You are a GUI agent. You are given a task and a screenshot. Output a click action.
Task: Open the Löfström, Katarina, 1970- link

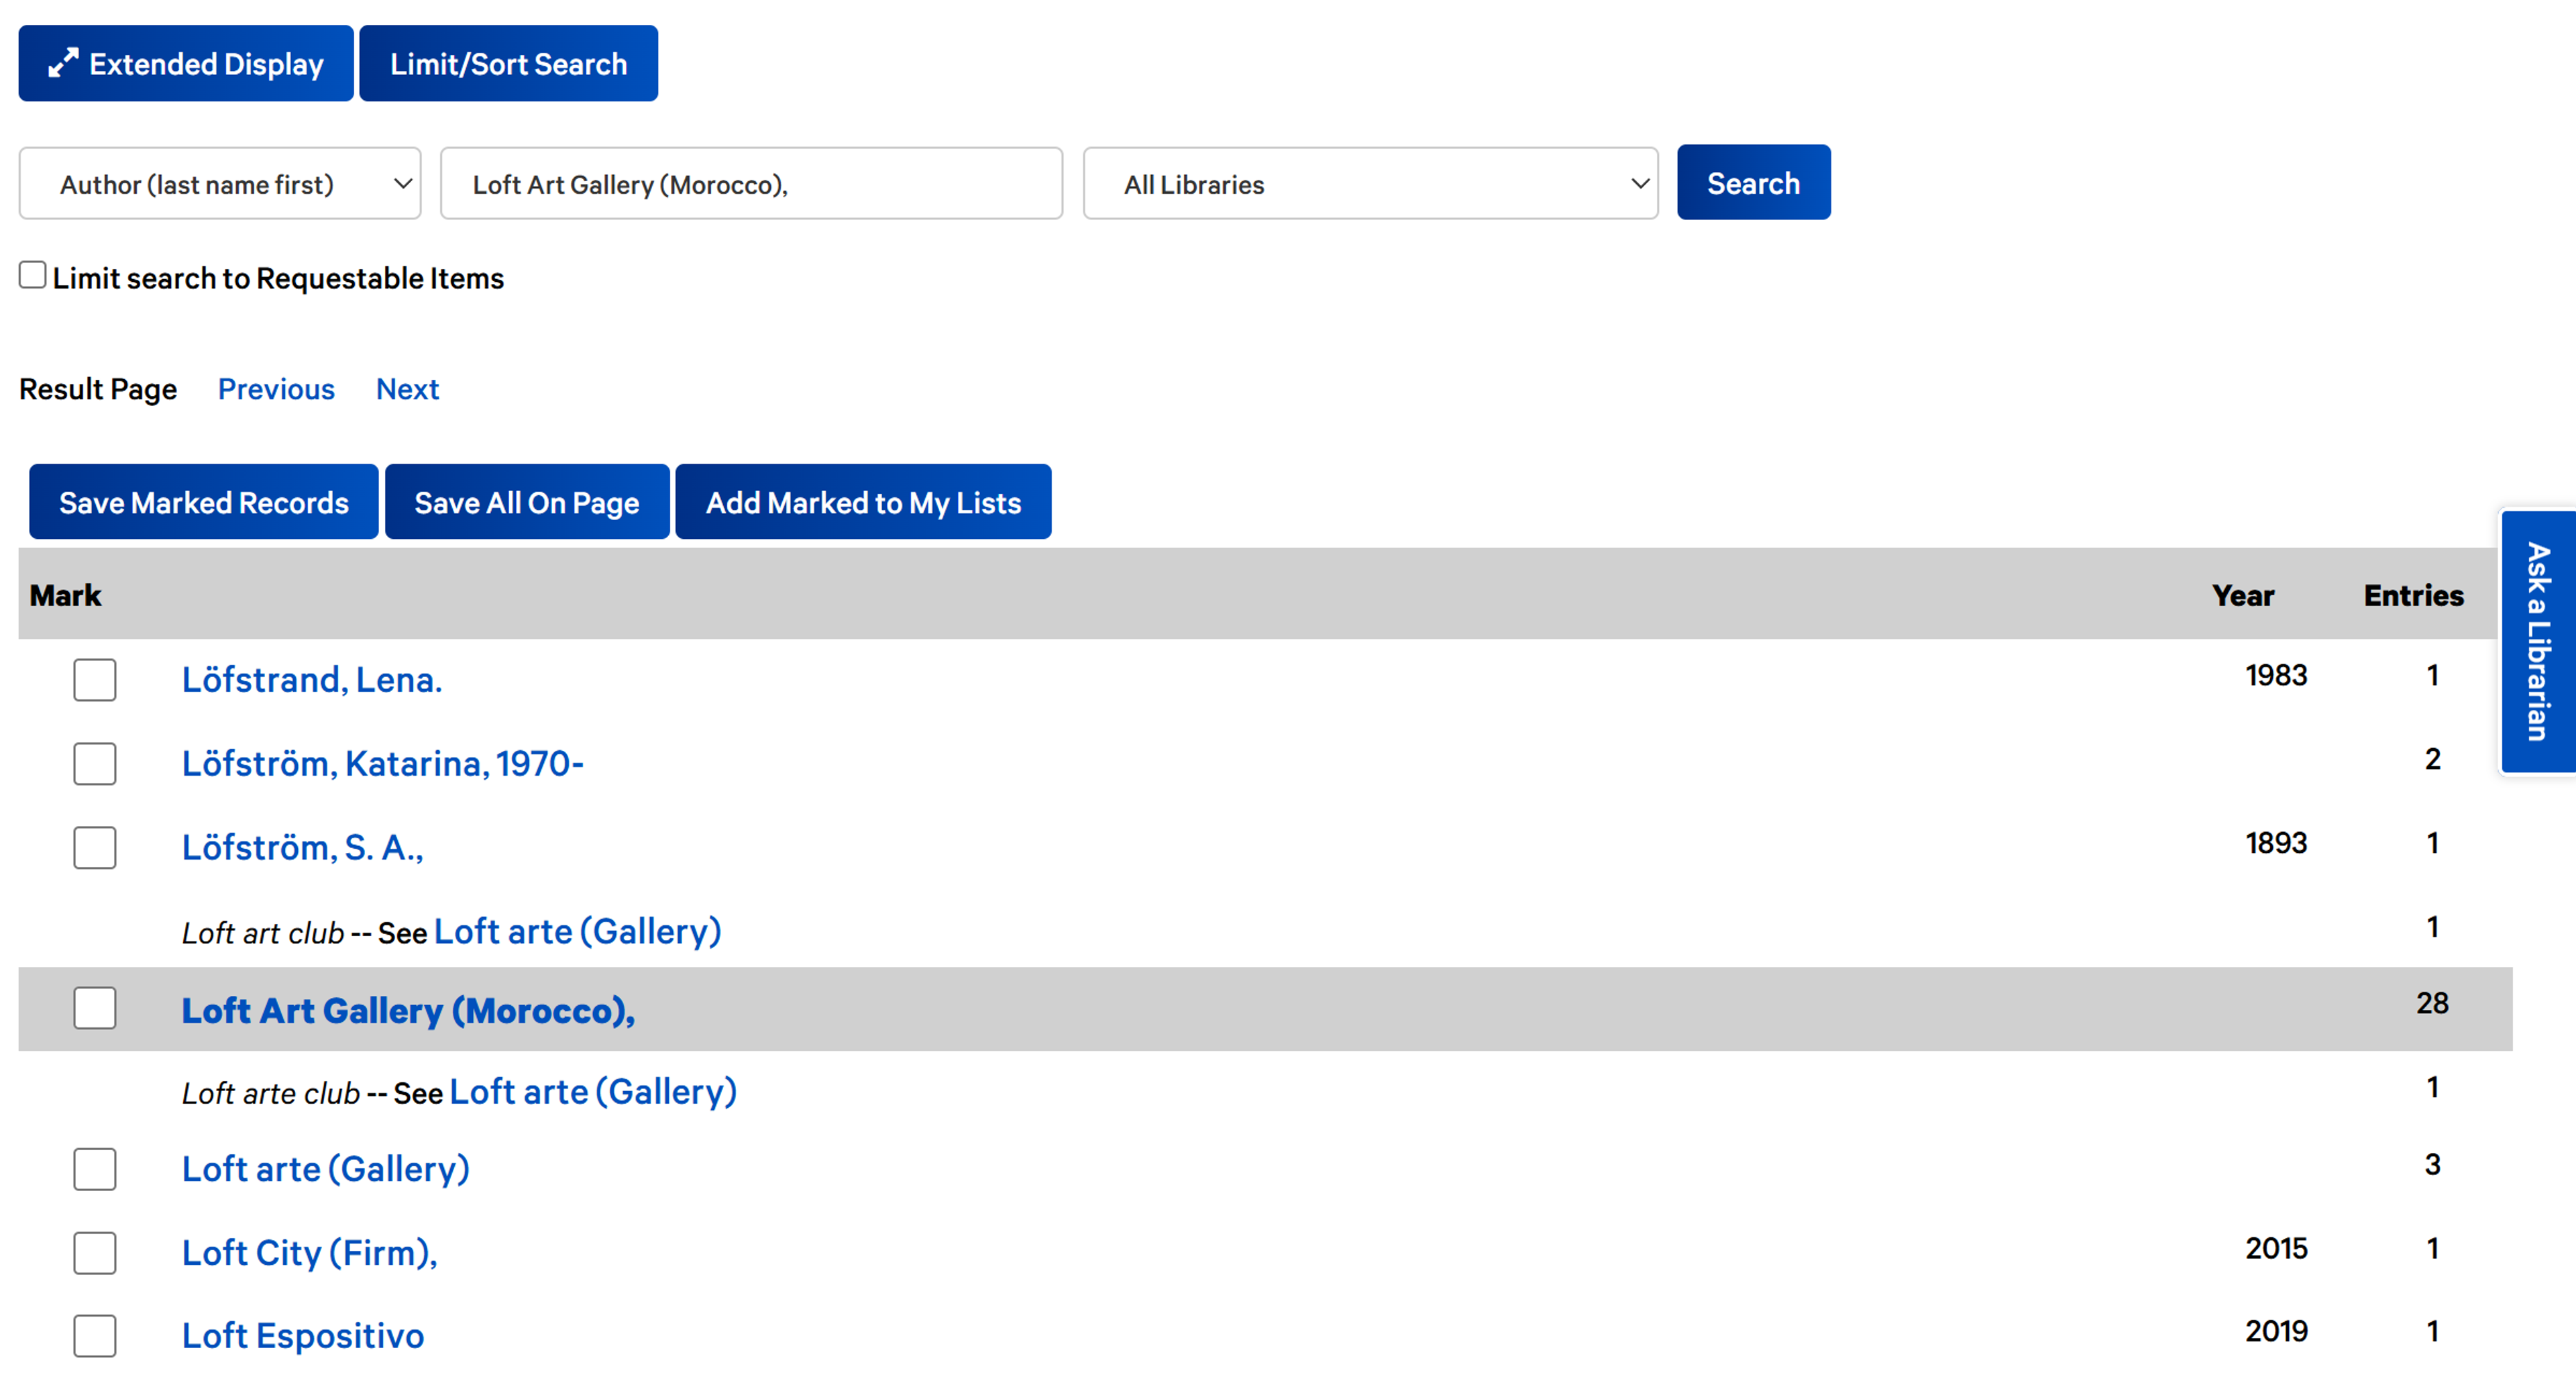coord(383,764)
